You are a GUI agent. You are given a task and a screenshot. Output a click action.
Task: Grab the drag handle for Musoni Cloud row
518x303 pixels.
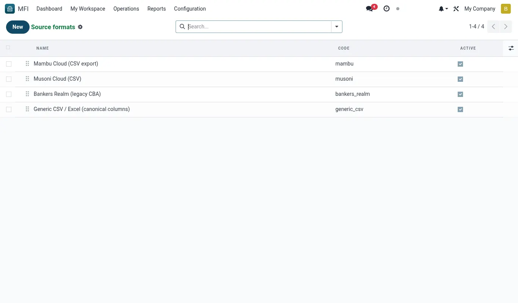pos(27,79)
